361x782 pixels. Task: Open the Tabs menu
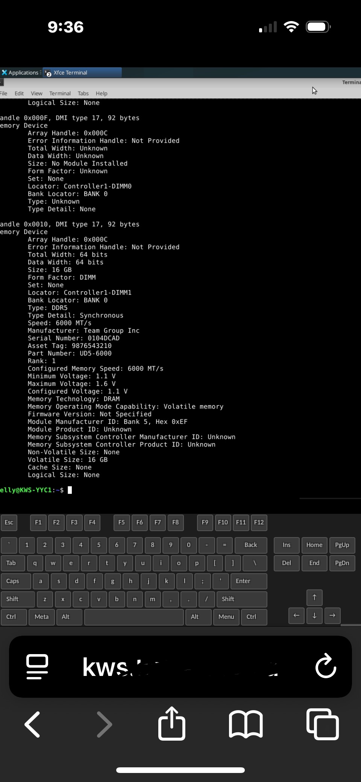pyautogui.click(x=83, y=94)
